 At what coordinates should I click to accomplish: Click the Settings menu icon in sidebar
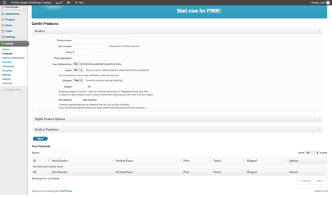click(x=3, y=36)
